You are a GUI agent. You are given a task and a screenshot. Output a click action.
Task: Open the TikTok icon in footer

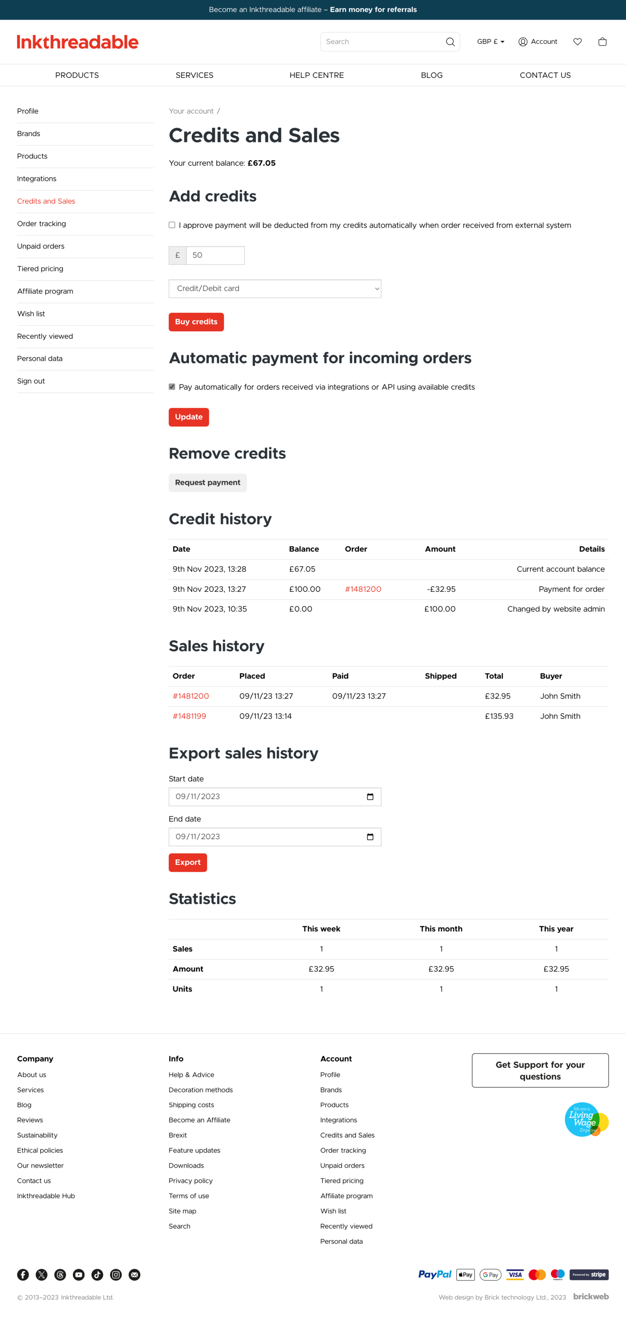97,1274
